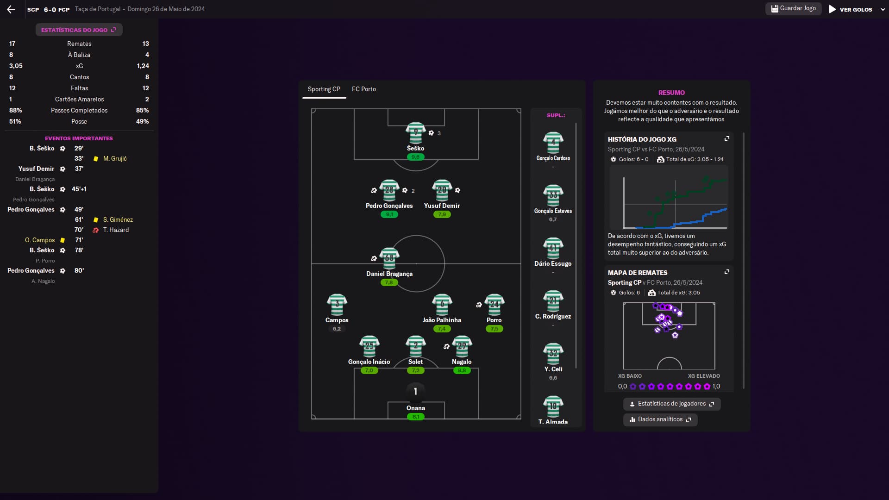
Task: Click S. Giménez yellow card icon
Action: coord(96,220)
